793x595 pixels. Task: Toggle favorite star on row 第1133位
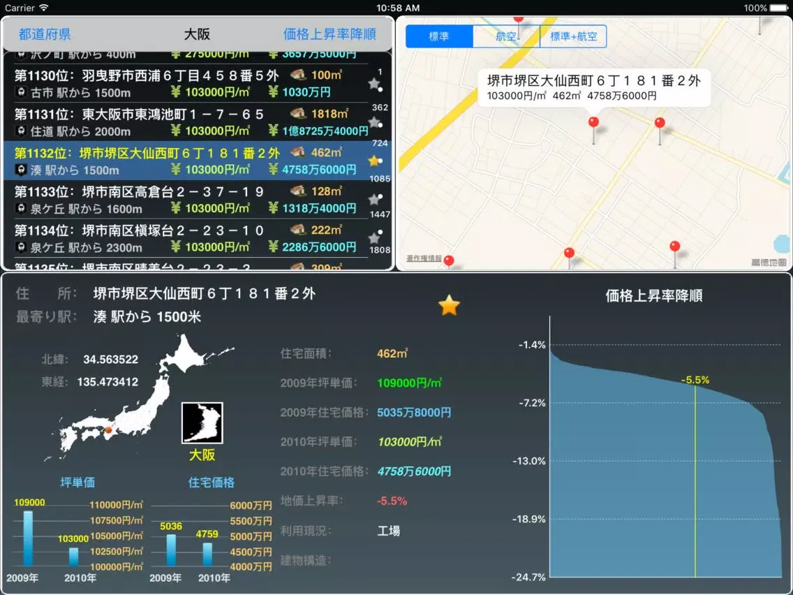click(373, 200)
